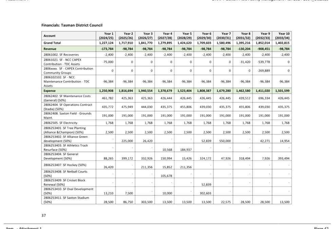Click Revenue value -130,204
The height and width of the screenshot is (229, 334).
tap(244, 49)
